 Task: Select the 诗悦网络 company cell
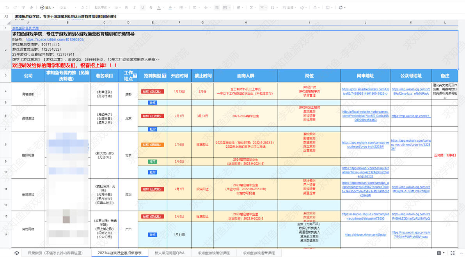click(x=28, y=229)
